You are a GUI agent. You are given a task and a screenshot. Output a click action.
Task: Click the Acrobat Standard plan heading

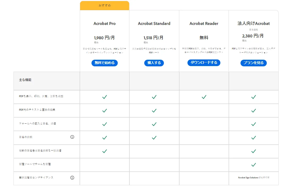154,24
